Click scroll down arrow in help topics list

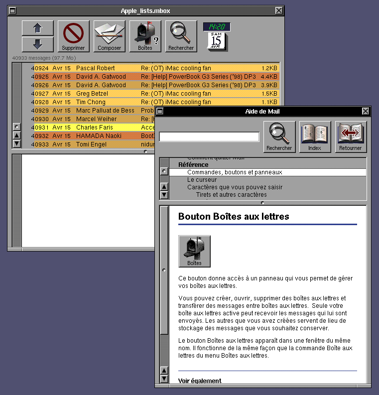[164, 195]
